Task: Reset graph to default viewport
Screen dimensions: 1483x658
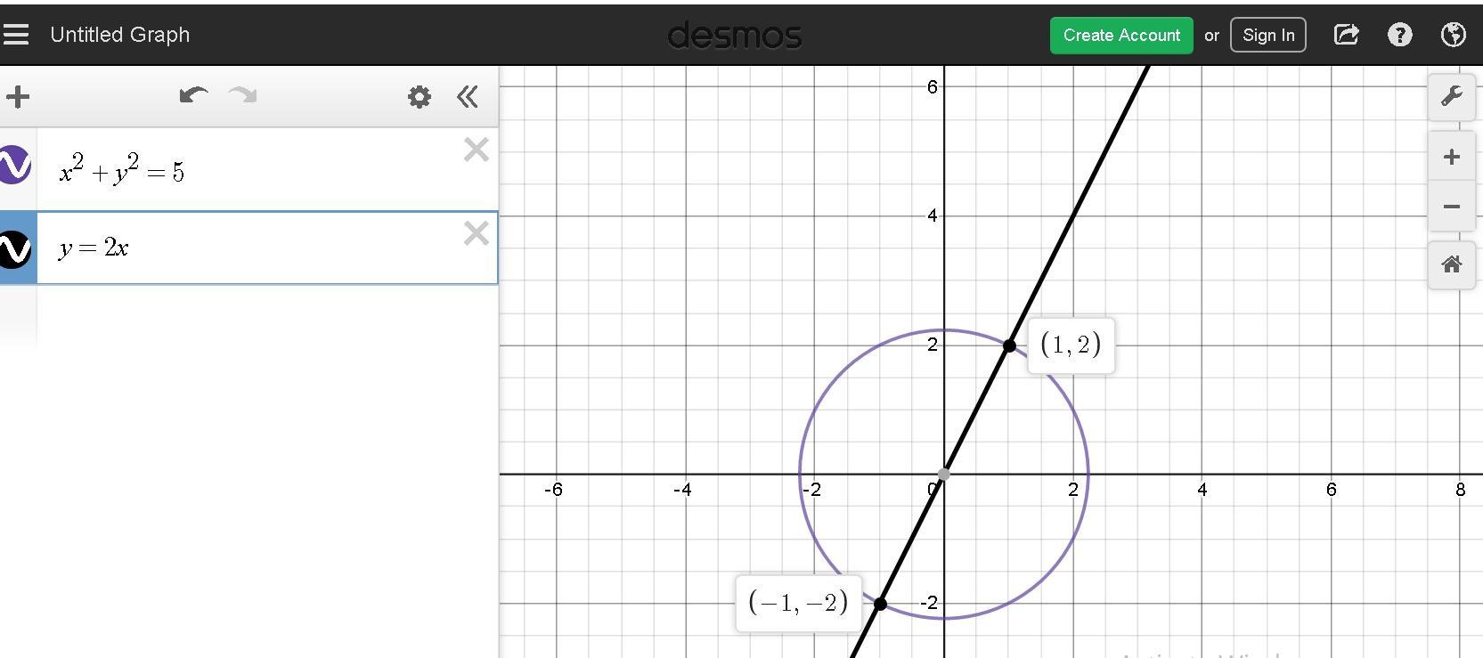Action: pos(1452,264)
